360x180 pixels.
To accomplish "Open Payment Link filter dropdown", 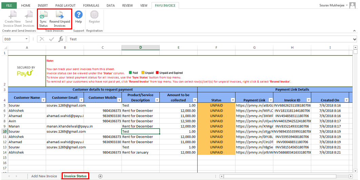I will 271,100.
